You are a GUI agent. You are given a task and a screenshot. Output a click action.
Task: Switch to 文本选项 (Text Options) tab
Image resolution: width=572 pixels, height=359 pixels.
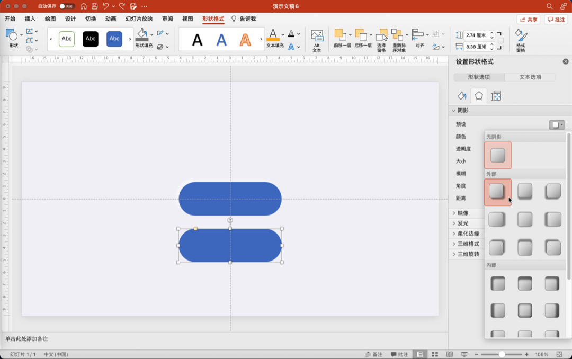click(530, 77)
